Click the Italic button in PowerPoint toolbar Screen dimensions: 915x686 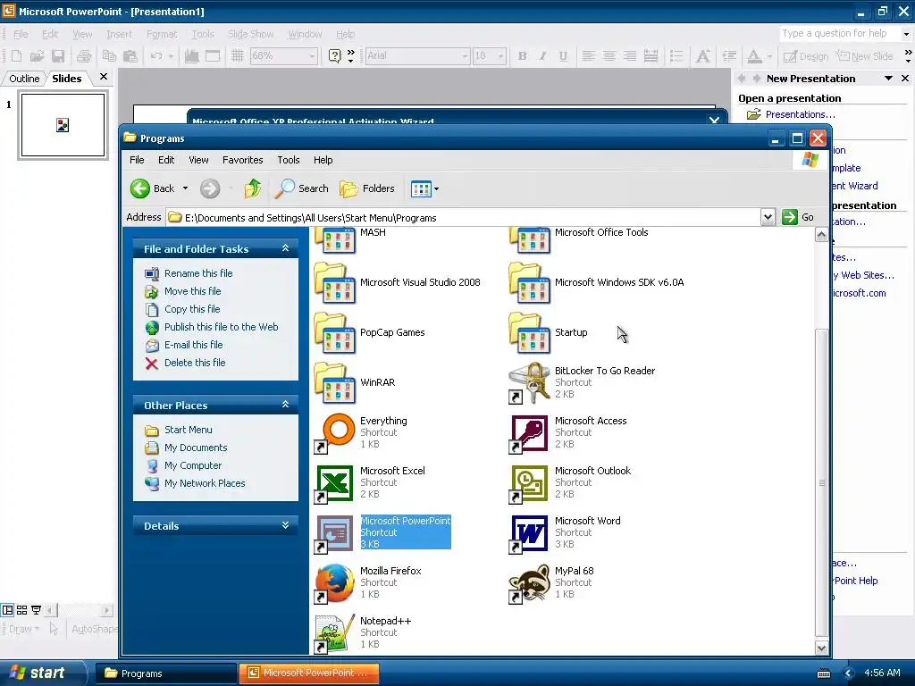pyautogui.click(x=542, y=56)
